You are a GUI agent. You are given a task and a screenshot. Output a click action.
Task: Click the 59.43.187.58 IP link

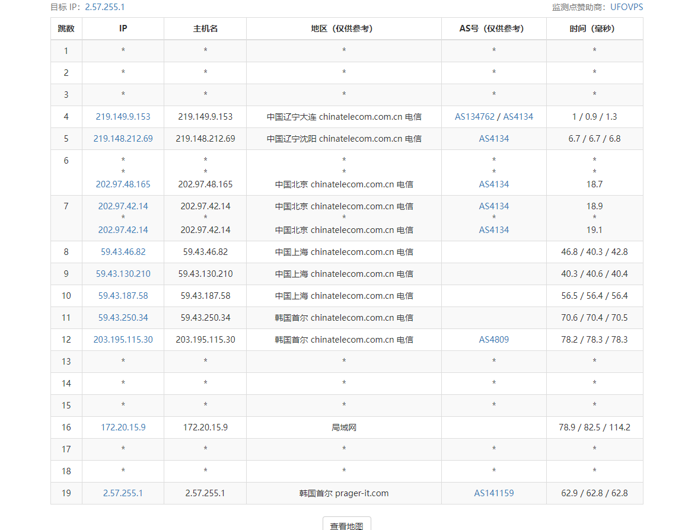(x=123, y=296)
